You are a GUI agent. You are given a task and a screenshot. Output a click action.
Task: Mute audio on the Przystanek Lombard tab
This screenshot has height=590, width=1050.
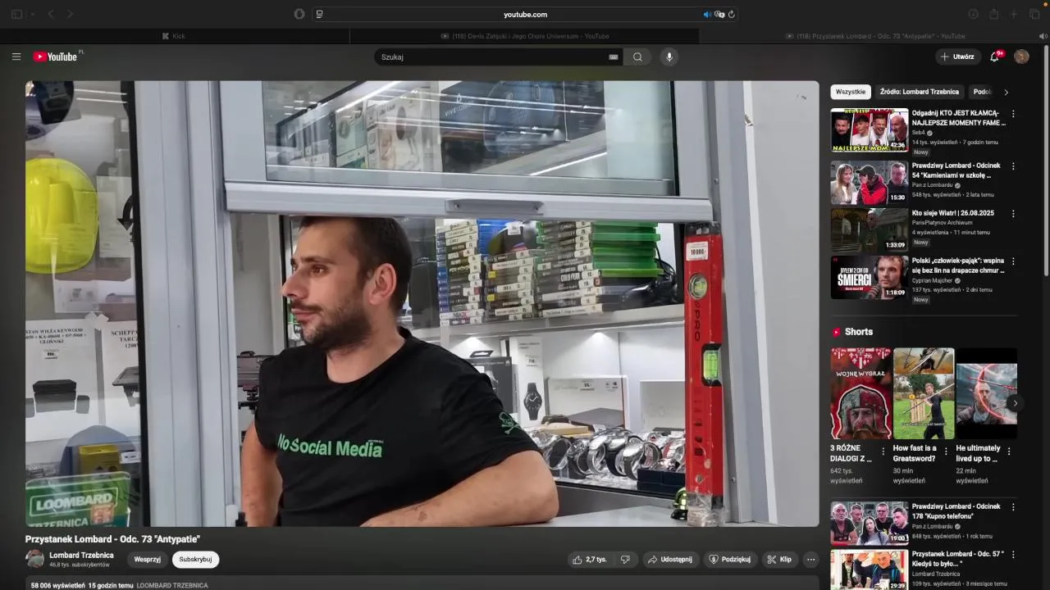(x=1043, y=36)
